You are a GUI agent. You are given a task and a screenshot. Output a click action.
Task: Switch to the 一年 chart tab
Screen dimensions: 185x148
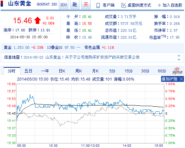pos(45,71)
